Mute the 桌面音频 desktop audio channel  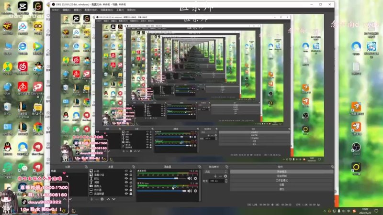point(190,178)
